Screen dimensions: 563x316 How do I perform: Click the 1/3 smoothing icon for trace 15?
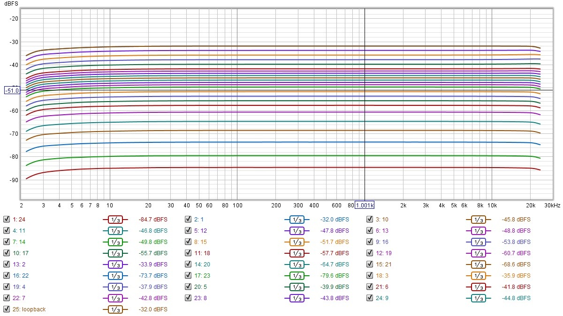click(x=297, y=242)
